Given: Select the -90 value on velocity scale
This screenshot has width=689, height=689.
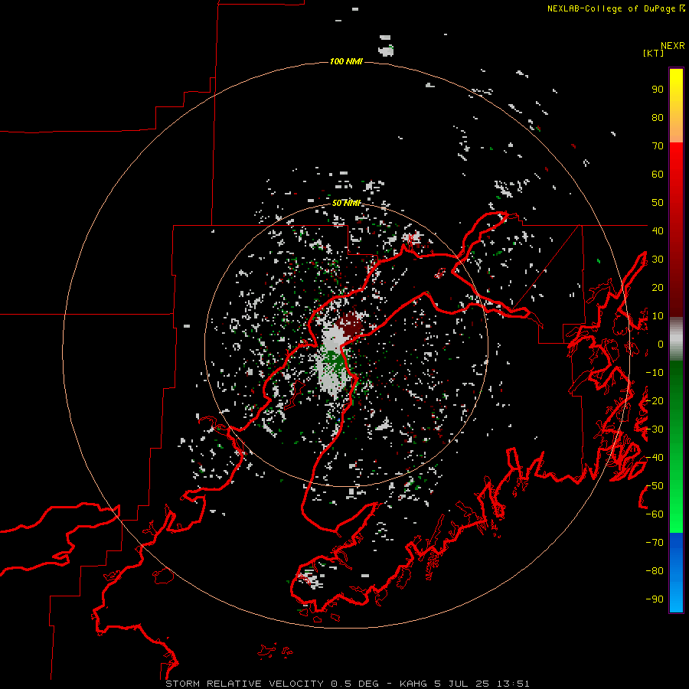Looking at the screenshot, I should point(655,599).
